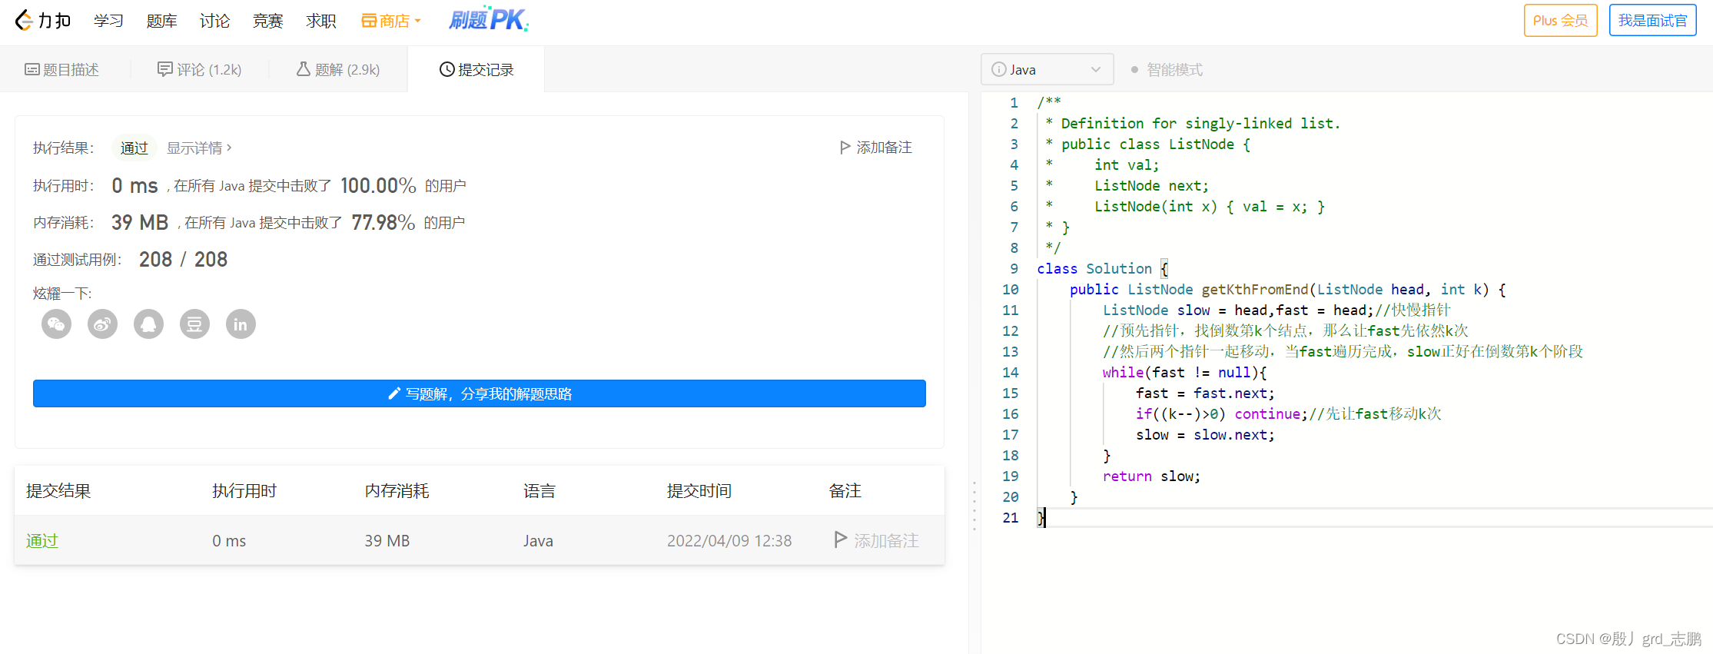
Task: Click the 通过 status tag in result
Action: 134,148
